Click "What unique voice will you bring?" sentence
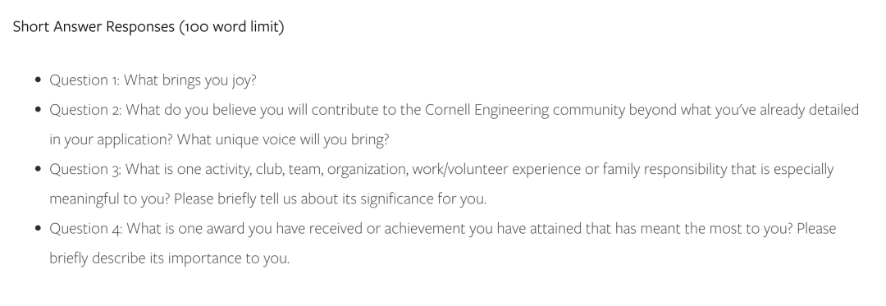Image resolution: width=886 pixels, height=306 pixels. click(283, 139)
